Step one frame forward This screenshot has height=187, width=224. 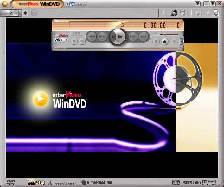pos(82,41)
